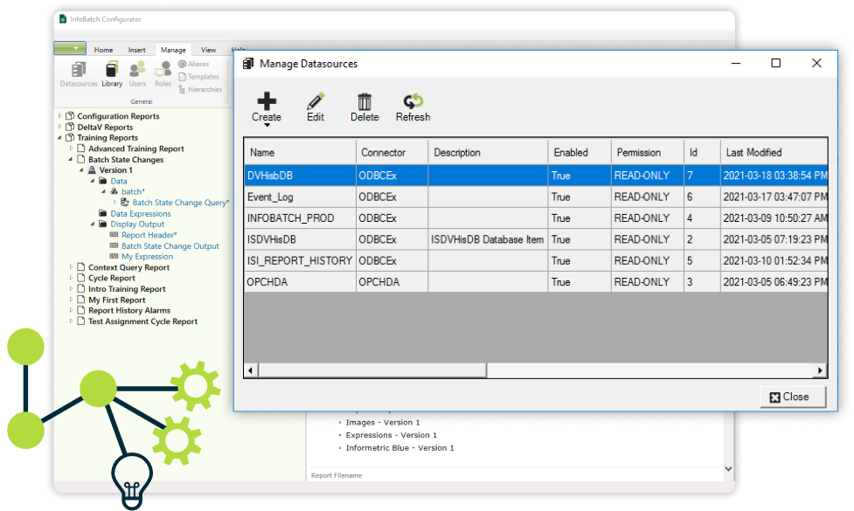Click Aliases in the ribbon
The image size is (854, 511).
[194, 65]
